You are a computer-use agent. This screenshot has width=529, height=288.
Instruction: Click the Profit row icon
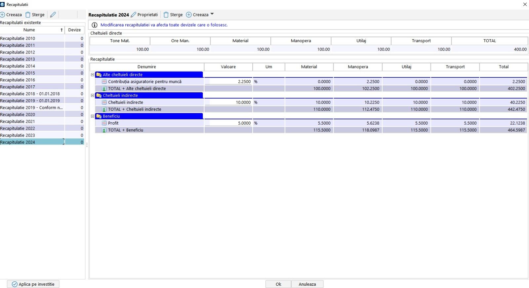point(104,123)
